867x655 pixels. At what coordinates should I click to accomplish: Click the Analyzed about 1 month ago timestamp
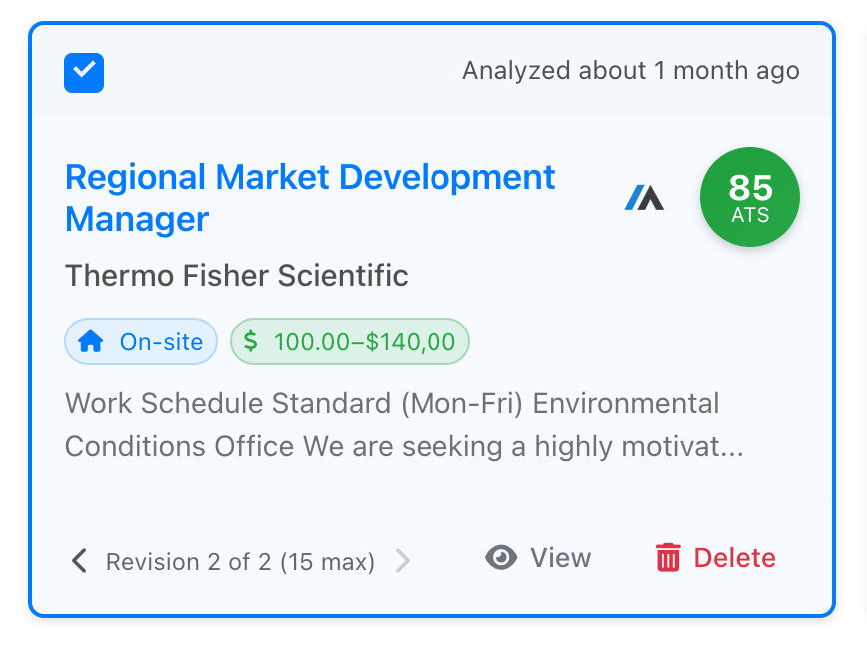[630, 71]
